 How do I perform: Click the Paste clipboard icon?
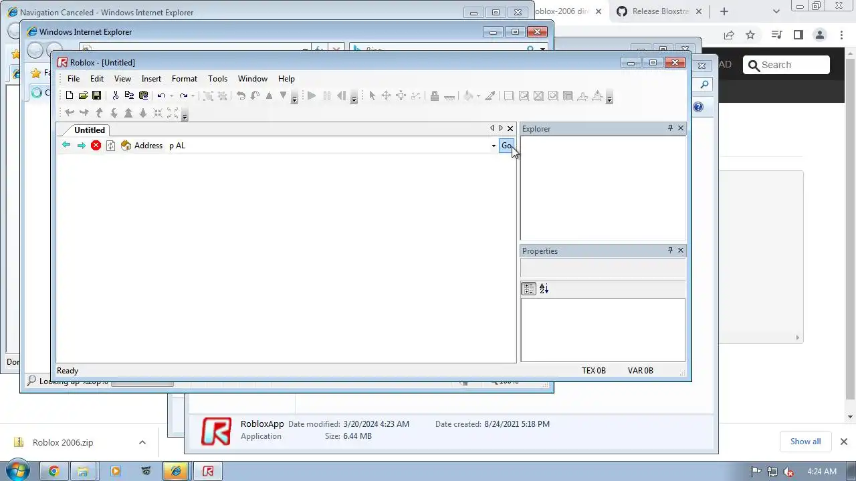click(143, 96)
